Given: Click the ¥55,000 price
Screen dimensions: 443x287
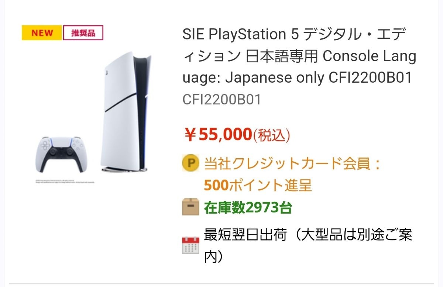Looking at the screenshot, I should click(x=218, y=135).
